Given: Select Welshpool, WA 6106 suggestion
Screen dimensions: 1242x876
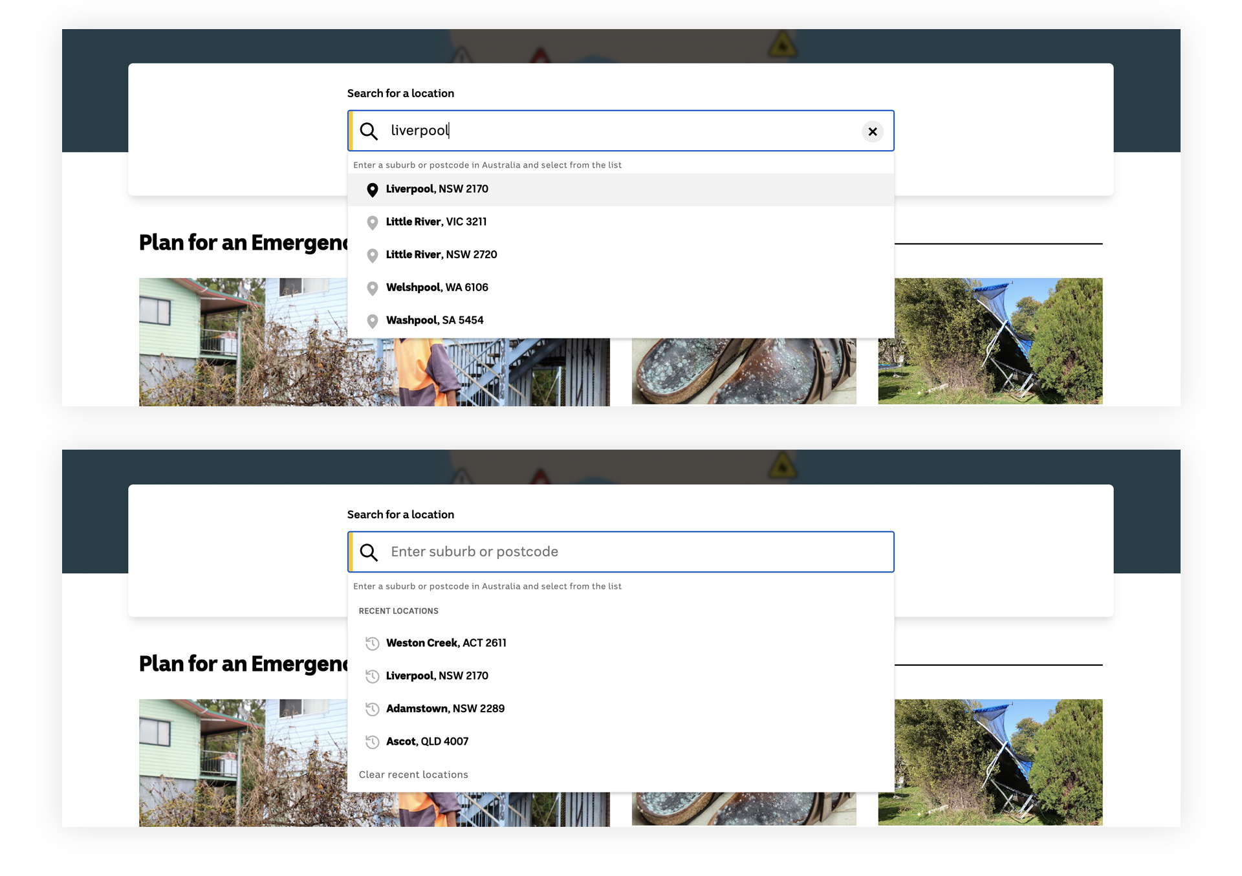Looking at the screenshot, I should pos(437,287).
